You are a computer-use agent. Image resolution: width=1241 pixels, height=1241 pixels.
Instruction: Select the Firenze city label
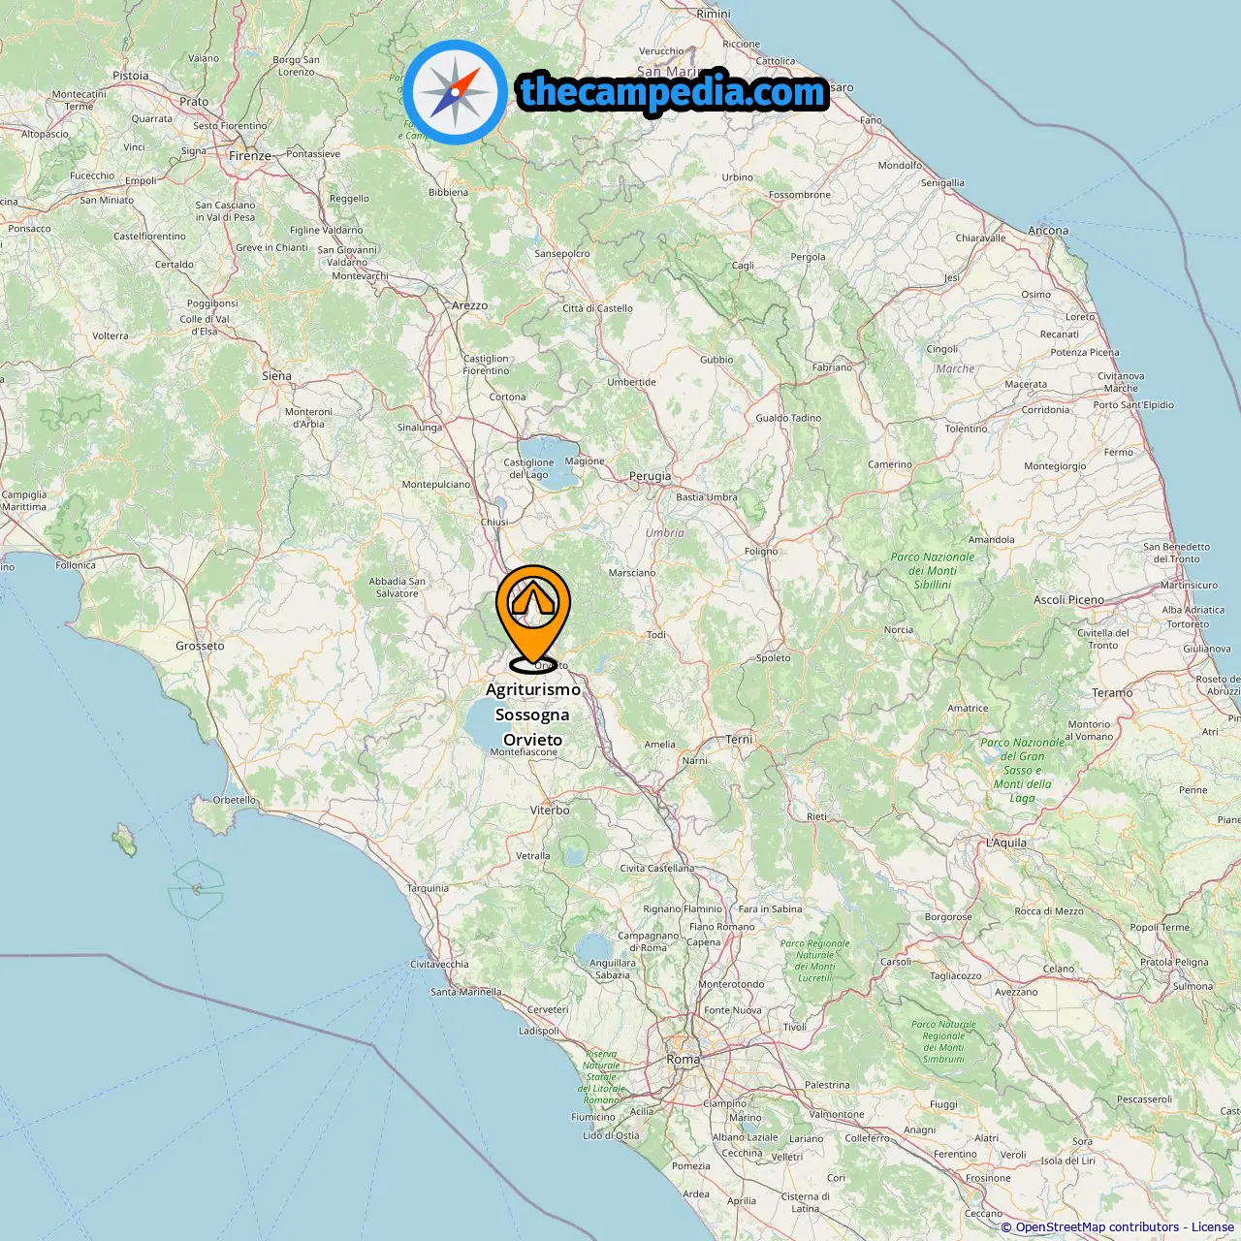[x=250, y=156]
